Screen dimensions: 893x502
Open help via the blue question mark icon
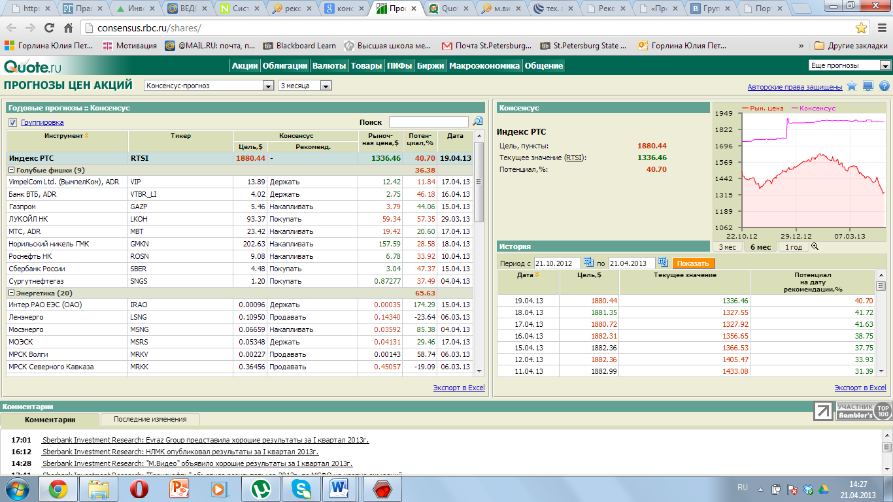click(x=884, y=86)
